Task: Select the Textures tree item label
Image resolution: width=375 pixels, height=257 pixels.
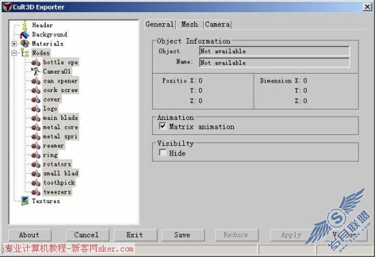Action: coord(46,201)
